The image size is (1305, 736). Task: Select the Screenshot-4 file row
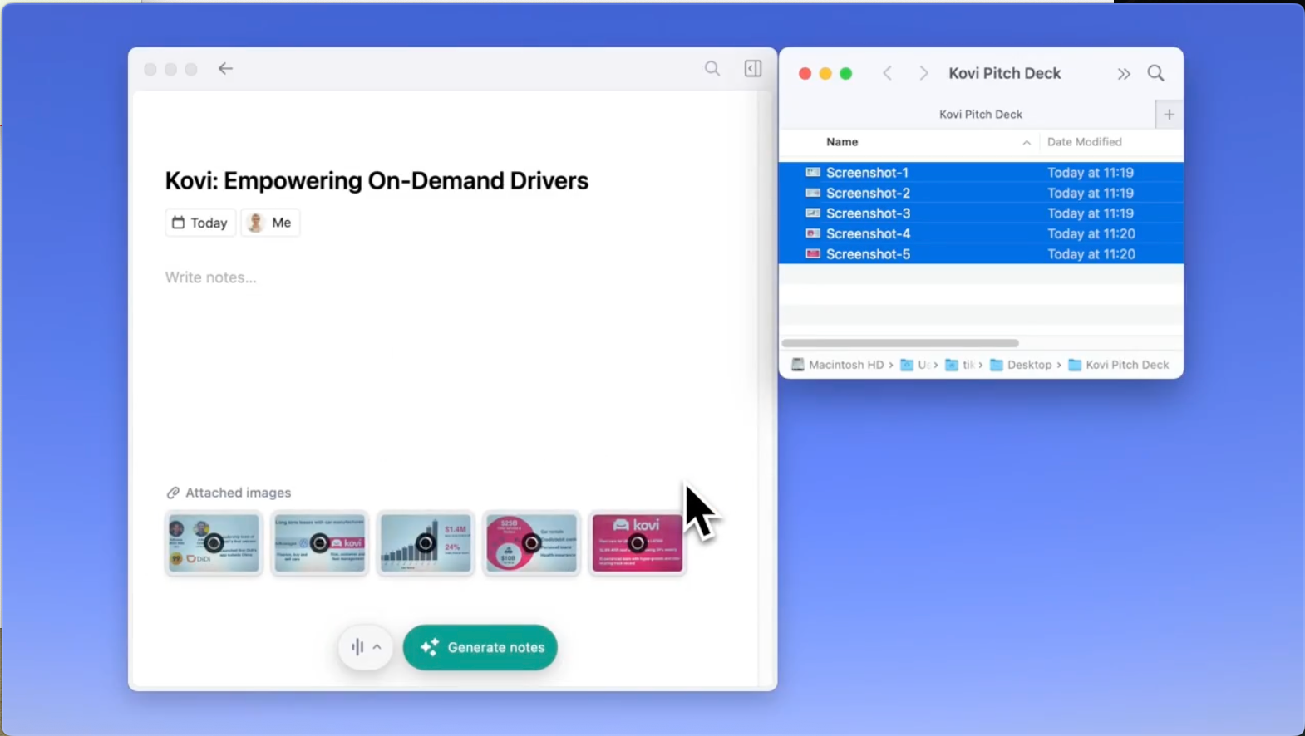(x=981, y=233)
